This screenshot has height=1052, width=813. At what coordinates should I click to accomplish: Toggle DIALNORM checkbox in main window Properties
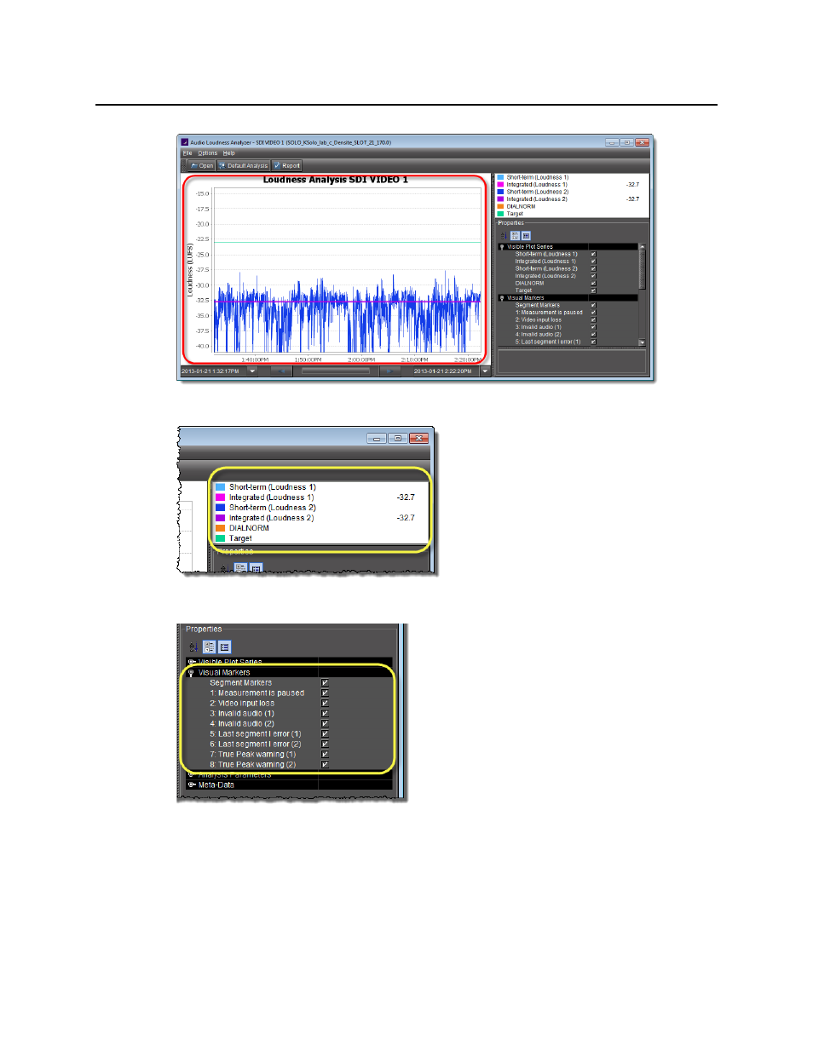(x=593, y=283)
